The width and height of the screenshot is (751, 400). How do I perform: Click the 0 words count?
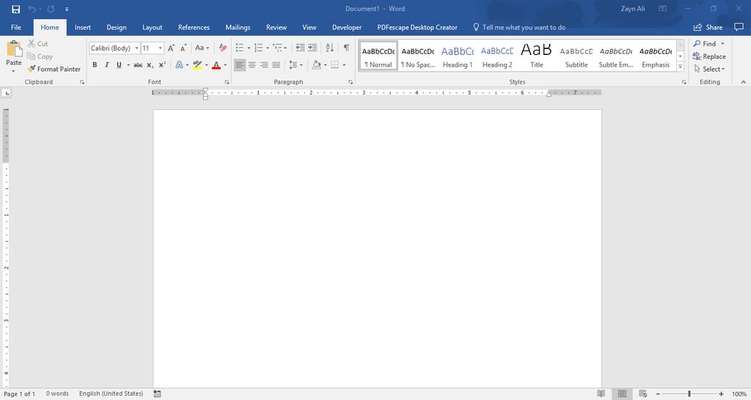57,393
